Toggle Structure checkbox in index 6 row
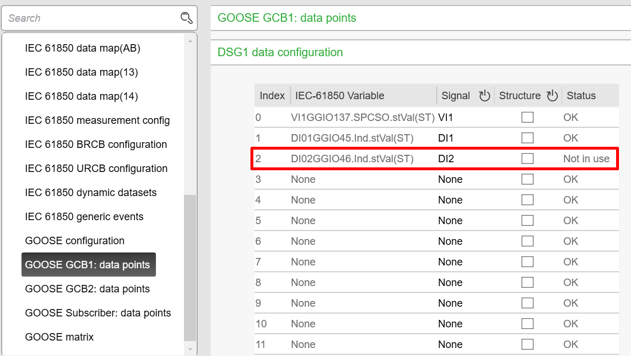The image size is (631, 356). (x=527, y=241)
